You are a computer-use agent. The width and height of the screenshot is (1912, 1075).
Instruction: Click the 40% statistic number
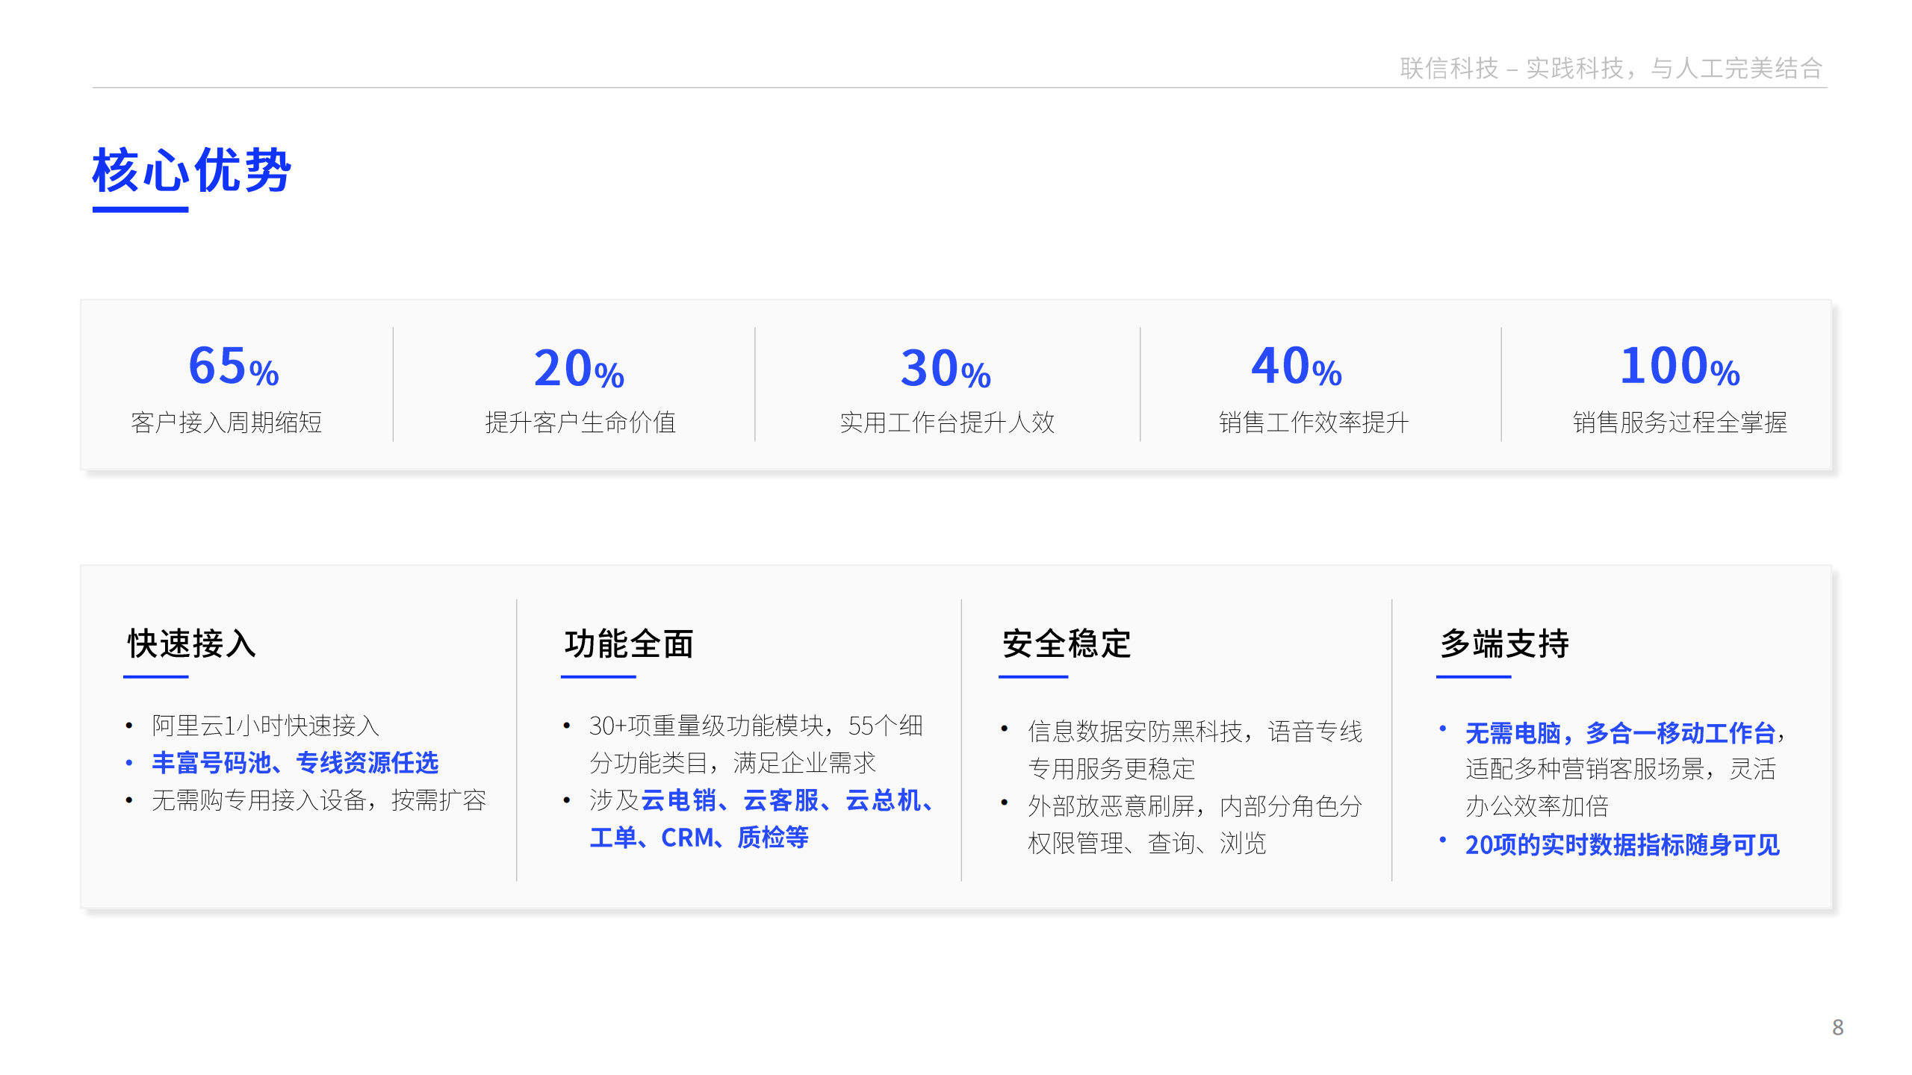coord(1297,367)
